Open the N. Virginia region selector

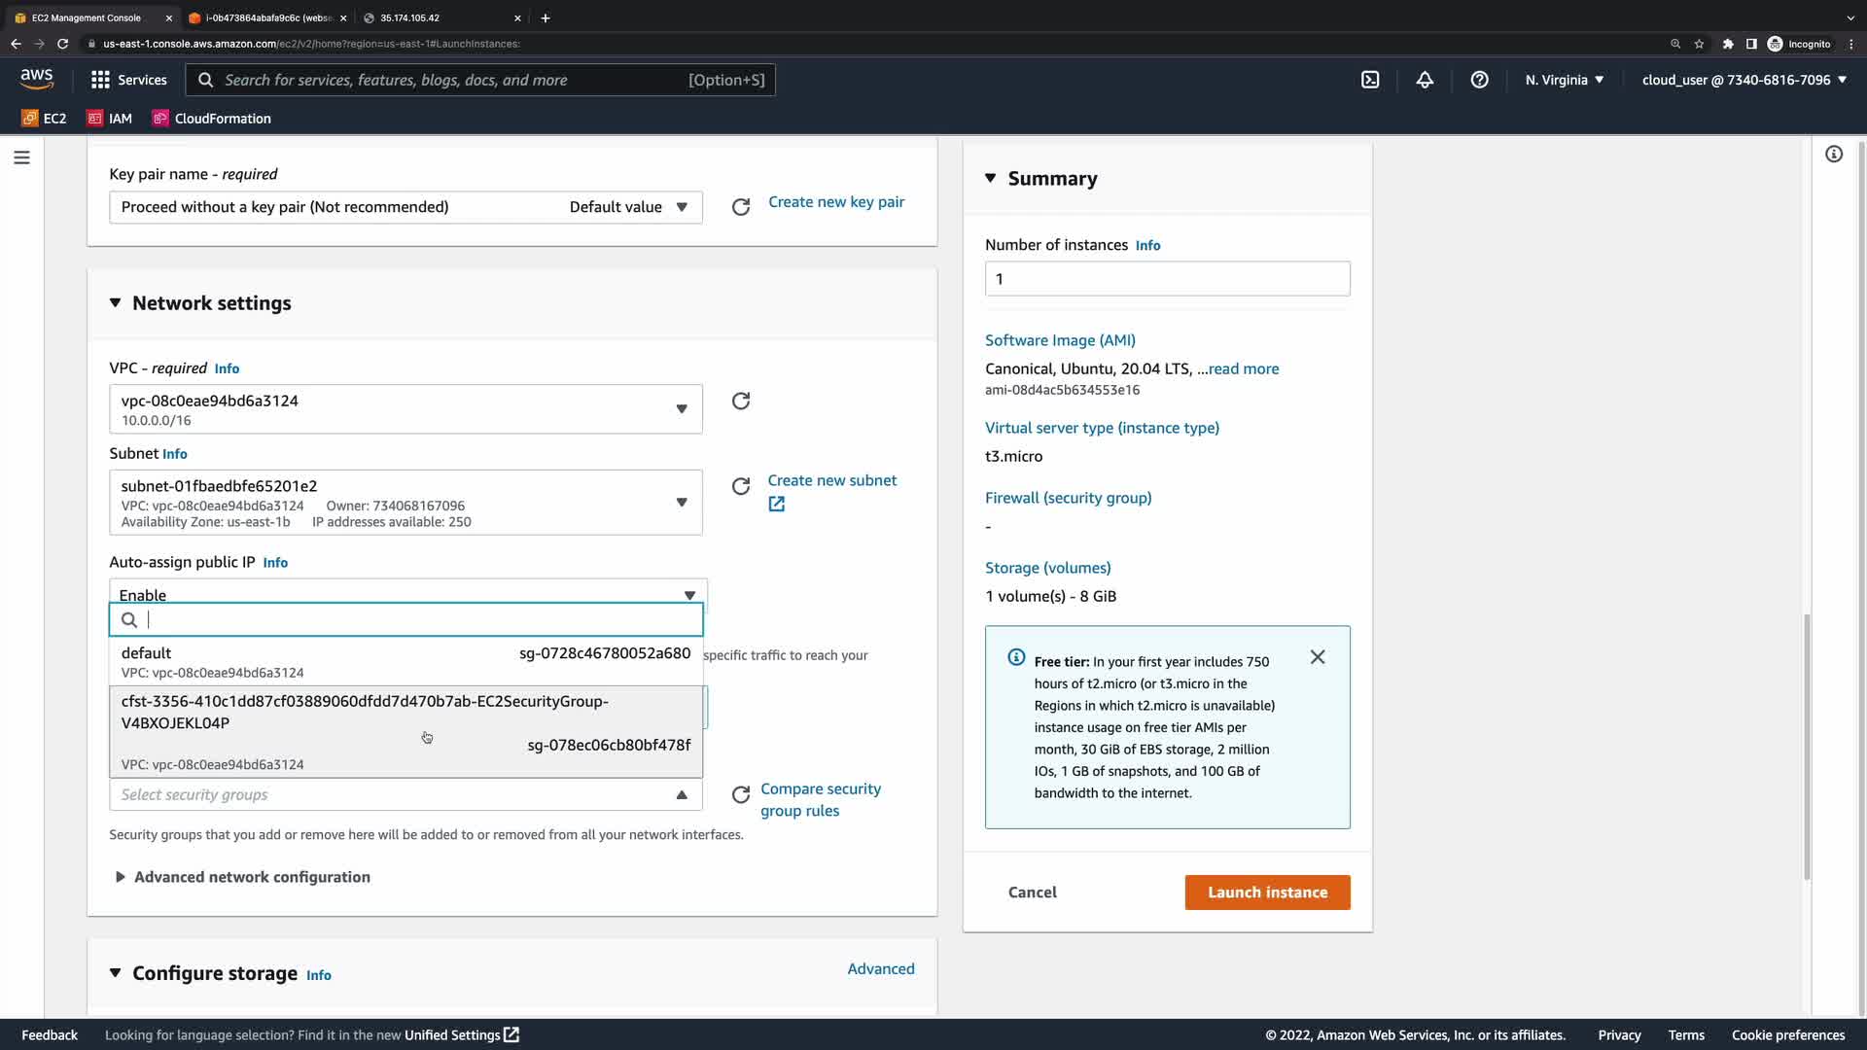1564,80
